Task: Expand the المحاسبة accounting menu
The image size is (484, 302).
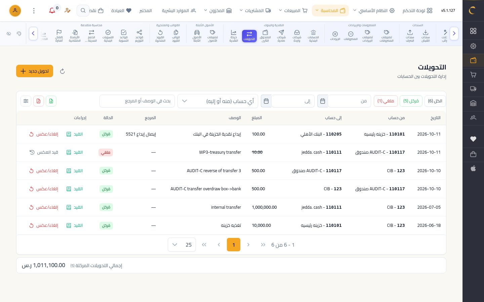Action: [x=330, y=11]
